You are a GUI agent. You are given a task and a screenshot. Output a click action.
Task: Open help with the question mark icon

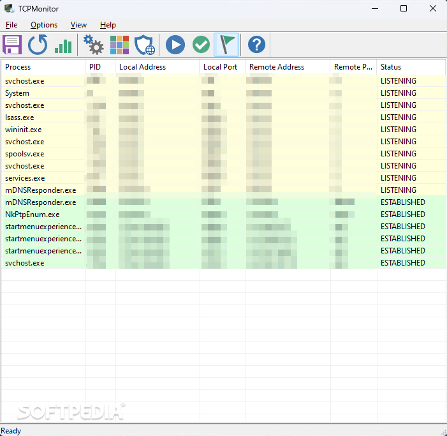(256, 45)
